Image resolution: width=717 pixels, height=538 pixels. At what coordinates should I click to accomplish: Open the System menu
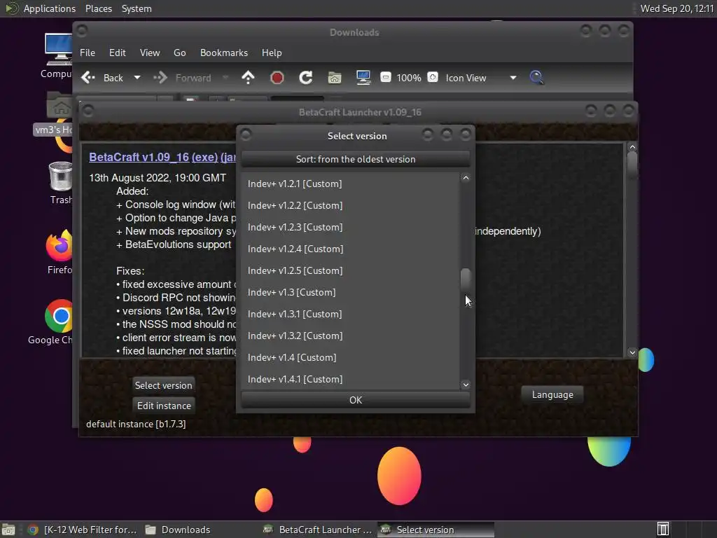click(x=137, y=8)
